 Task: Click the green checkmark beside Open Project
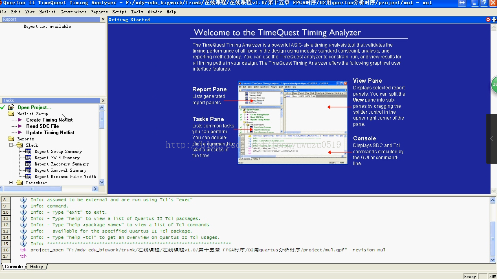tap(3, 107)
